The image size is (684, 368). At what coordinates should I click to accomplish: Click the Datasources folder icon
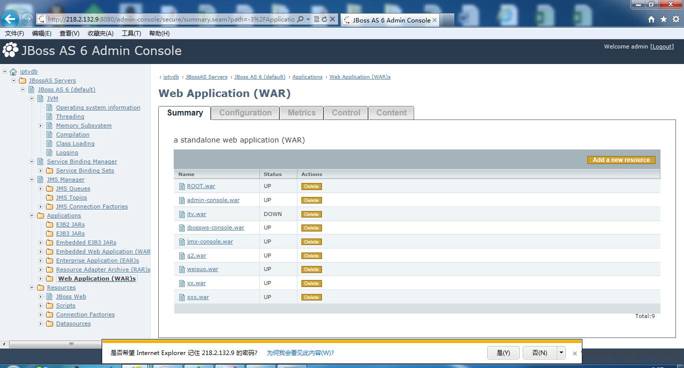coord(50,323)
